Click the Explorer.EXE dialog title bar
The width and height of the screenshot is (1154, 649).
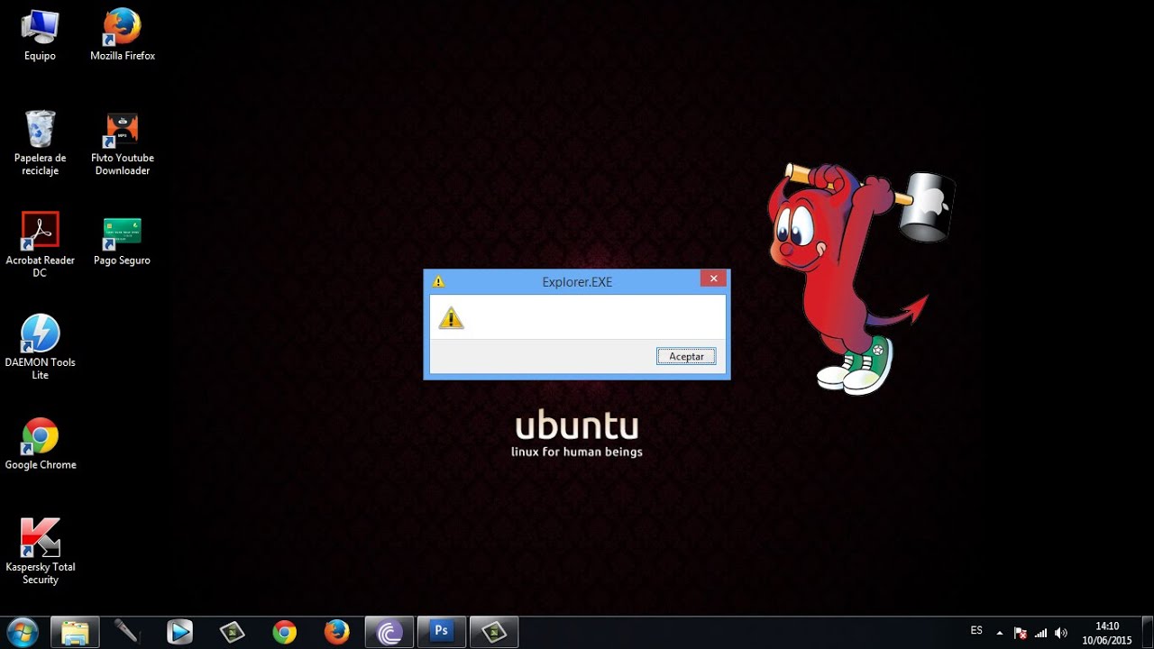point(577,281)
